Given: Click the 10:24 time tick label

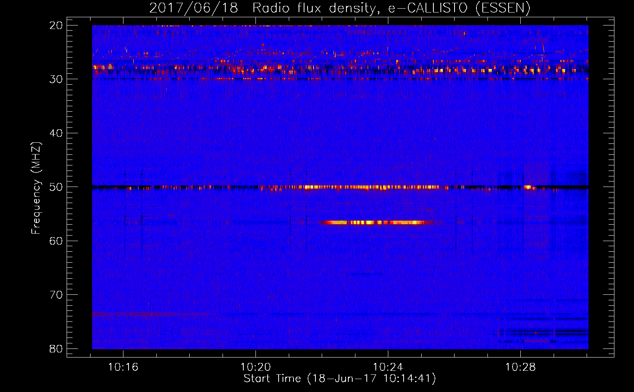Looking at the screenshot, I should click(388, 367).
